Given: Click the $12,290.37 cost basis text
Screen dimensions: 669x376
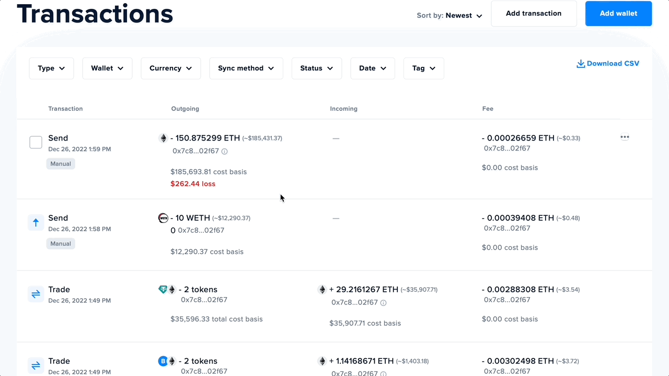Looking at the screenshot, I should click(207, 252).
